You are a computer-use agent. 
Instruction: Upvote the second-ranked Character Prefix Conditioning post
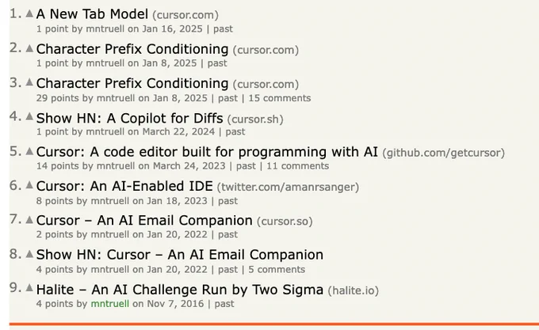[29, 48]
